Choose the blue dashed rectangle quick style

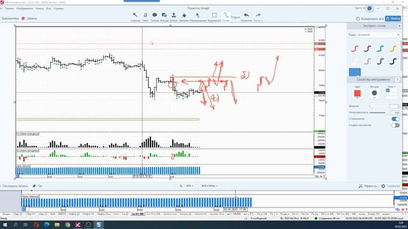(x=354, y=72)
